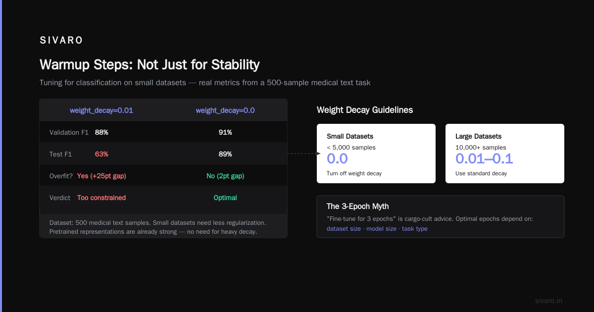The image size is (594, 312).
Task: Click 'The 3-Epoch Myth' heading
Action: [x=357, y=207]
